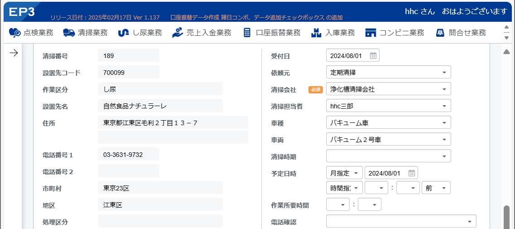Expand the side panel with arrow button
515x229 pixels.
(x=14, y=53)
